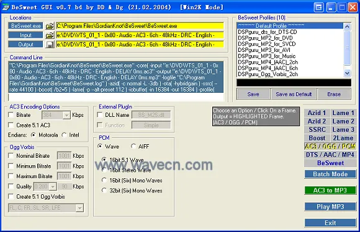Enable Ogg Vorbis Minimum Bitrate checkbox
Image resolution: width=360 pixels, height=232 pixels.
coord(11,166)
